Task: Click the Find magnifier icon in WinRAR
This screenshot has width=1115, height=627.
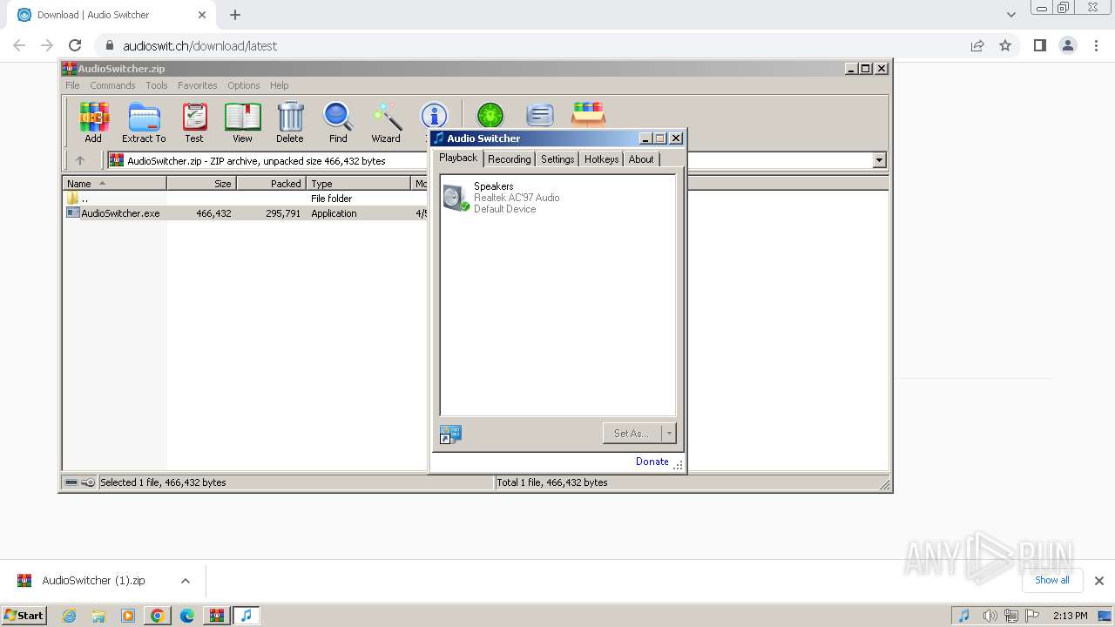Action: coord(338,122)
